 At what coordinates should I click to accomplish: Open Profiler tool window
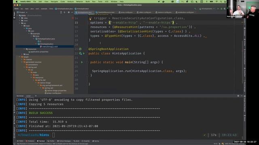coord(51,141)
